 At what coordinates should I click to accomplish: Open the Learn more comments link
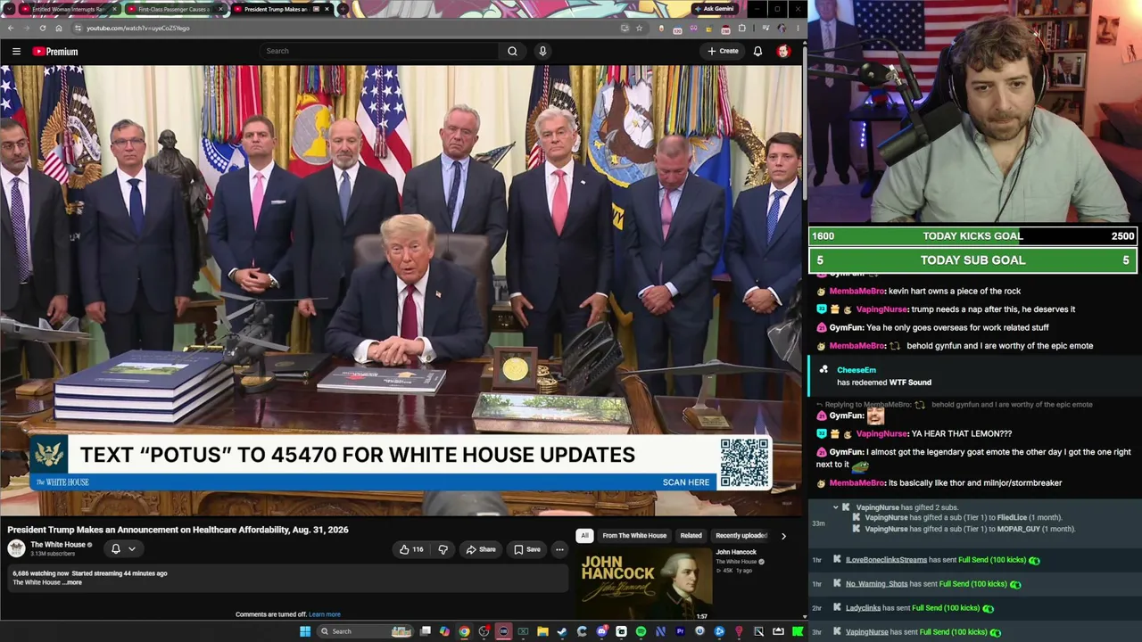click(x=325, y=614)
